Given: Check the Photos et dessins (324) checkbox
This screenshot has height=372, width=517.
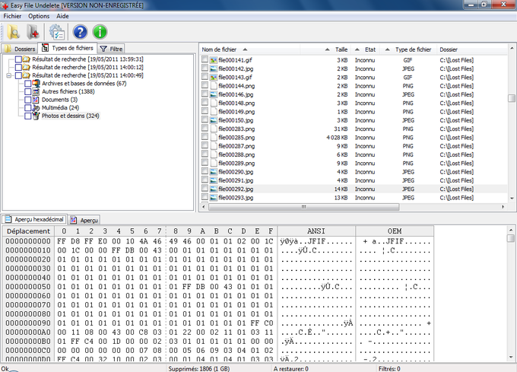Looking at the screenshot, I should pos(28,116).
